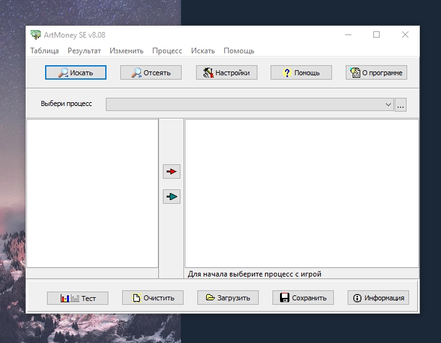Image resolution: width=441 pixels, height=343 pixels.
Task: Click the Искать search button
Action: pyautogui.click(x=76, y=73)
